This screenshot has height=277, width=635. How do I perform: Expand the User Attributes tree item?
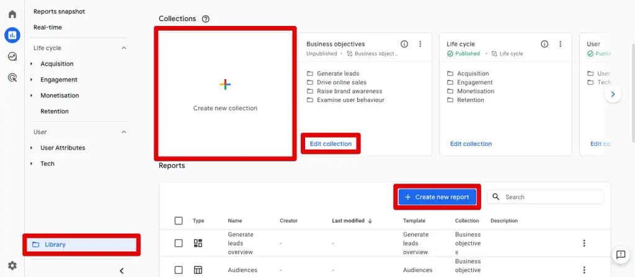click(x=32, y=148)
